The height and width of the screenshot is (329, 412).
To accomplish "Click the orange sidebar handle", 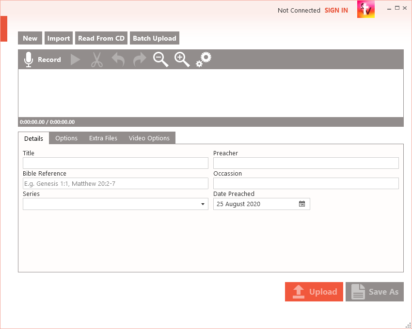I will [x=4, y=29].
